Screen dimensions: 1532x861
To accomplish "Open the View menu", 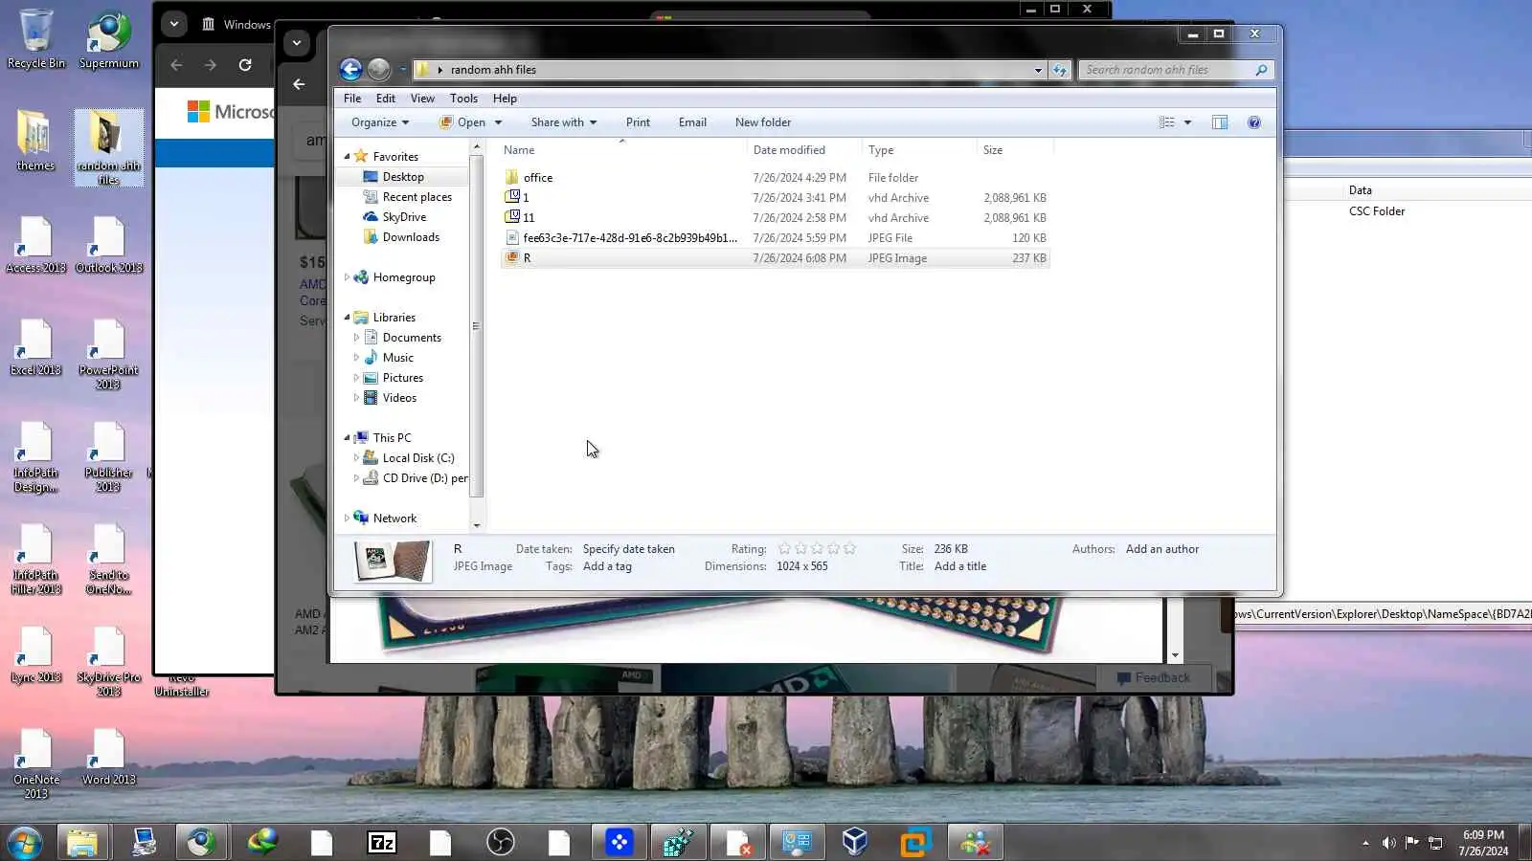I will 422,99.
